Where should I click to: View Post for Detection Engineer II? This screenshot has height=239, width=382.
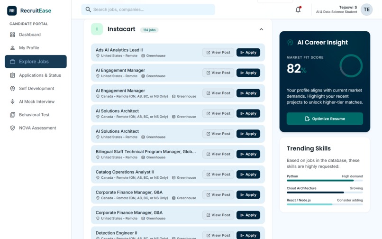point(218,235)
